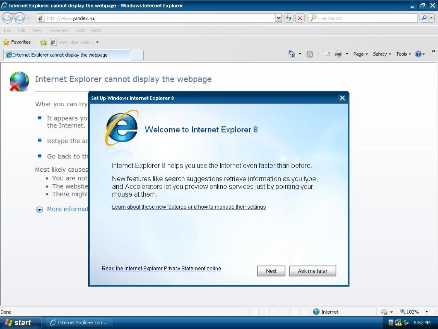The height and width of the screenshot is (329, 438).
Task: Open the Edit menu
Action: click(22, 30)
